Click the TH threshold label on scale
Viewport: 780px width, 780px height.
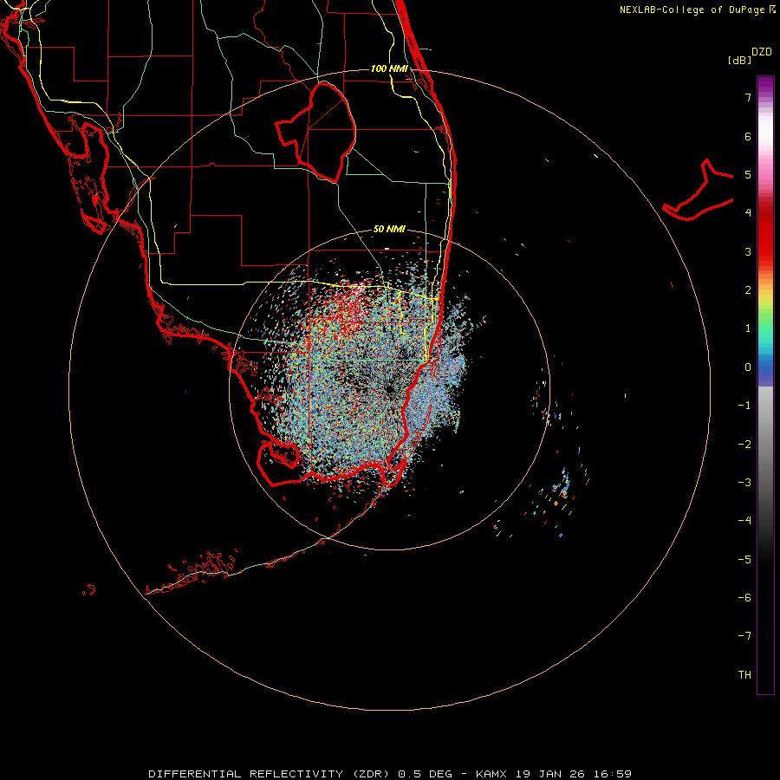[744, 675]
